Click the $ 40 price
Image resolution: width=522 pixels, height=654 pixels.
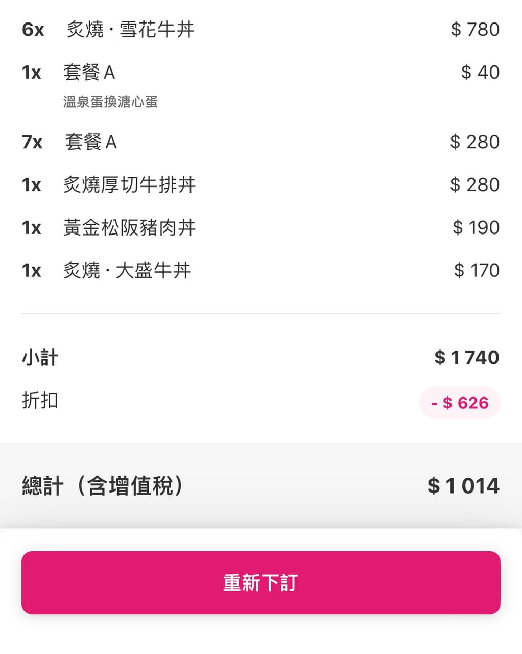480,72
